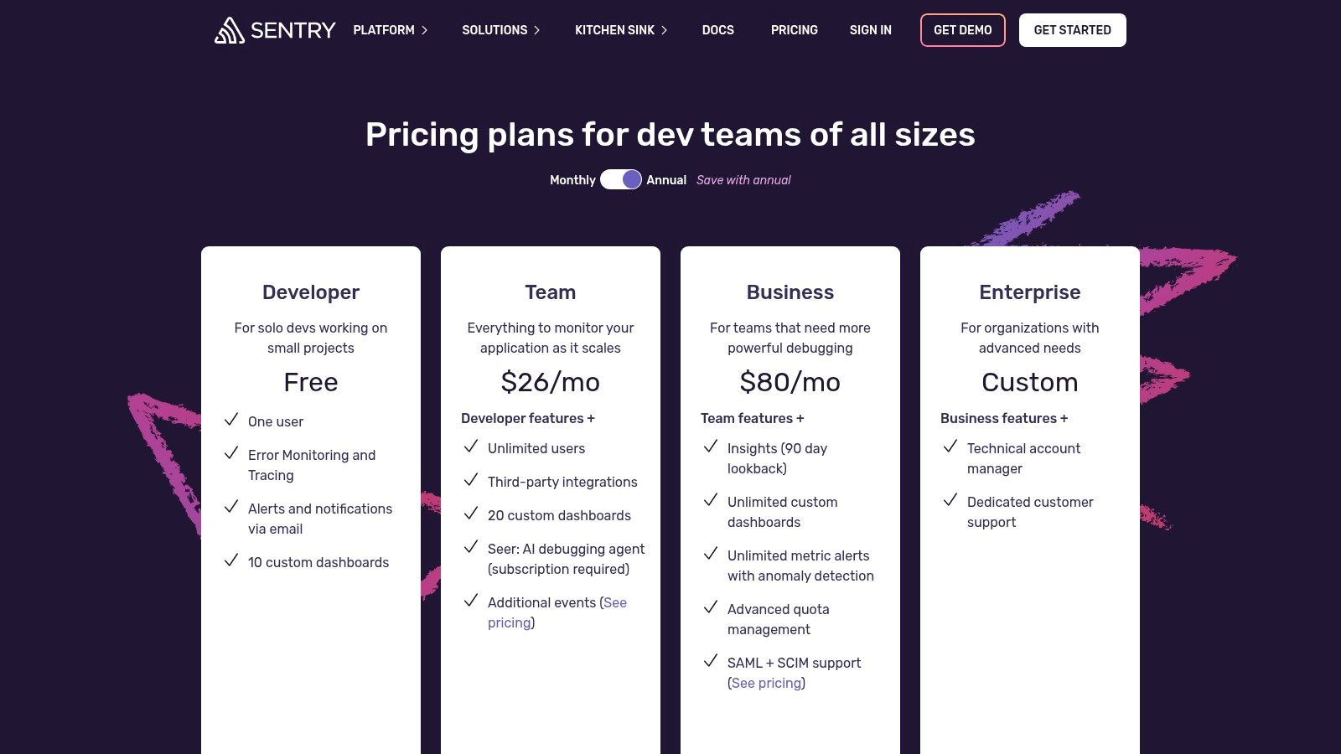Toggle billing switch from Annual to Monthly
This screenshot has height=754, width=1341.
click(x=622, y=179)
